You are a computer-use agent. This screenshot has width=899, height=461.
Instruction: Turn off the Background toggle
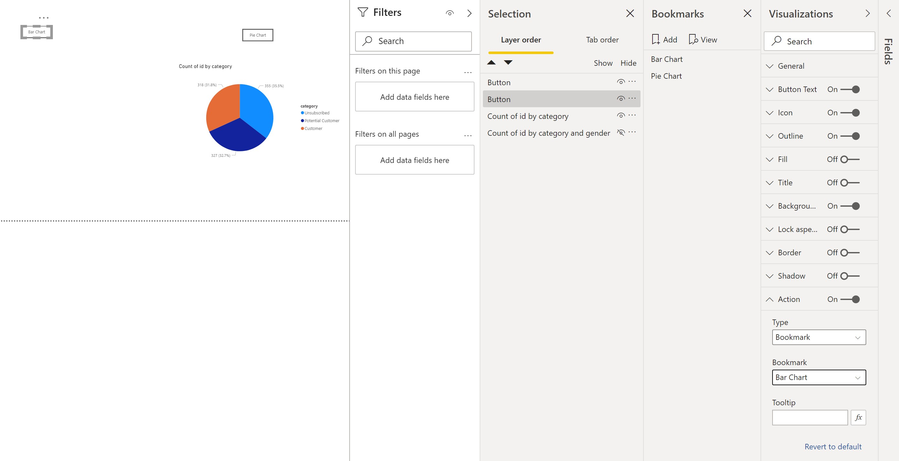pyautogui.click(x=850, y=206)
